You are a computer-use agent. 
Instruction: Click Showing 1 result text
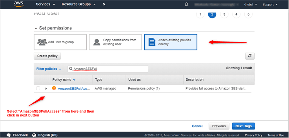coord(239,68)
